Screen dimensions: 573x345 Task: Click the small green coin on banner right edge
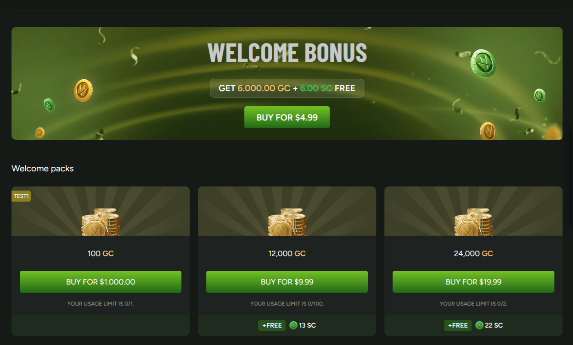click(x=539, y=96)
